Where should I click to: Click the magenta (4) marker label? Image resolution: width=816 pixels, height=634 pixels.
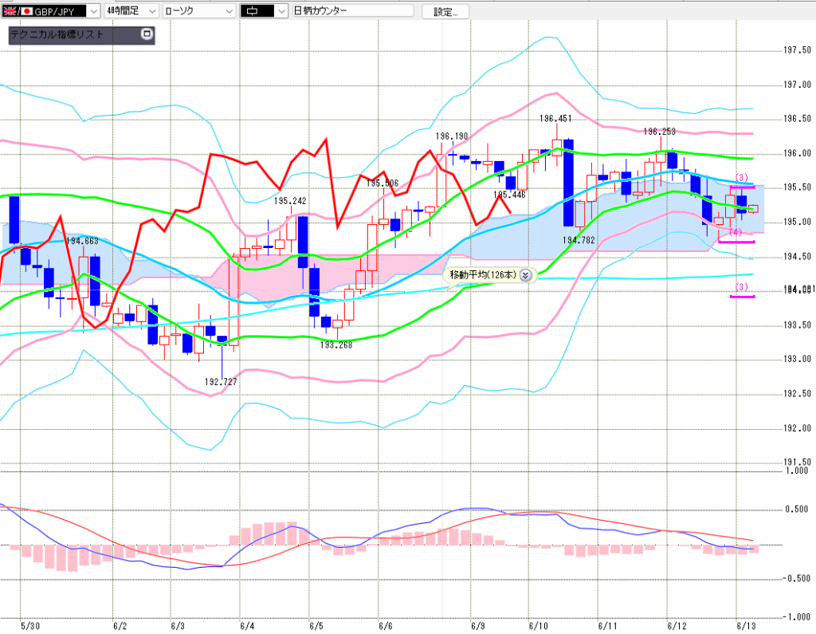[736, 232]
